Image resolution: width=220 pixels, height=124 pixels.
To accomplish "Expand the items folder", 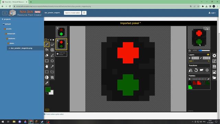I will pyautogui.click(x=11, y=43).
